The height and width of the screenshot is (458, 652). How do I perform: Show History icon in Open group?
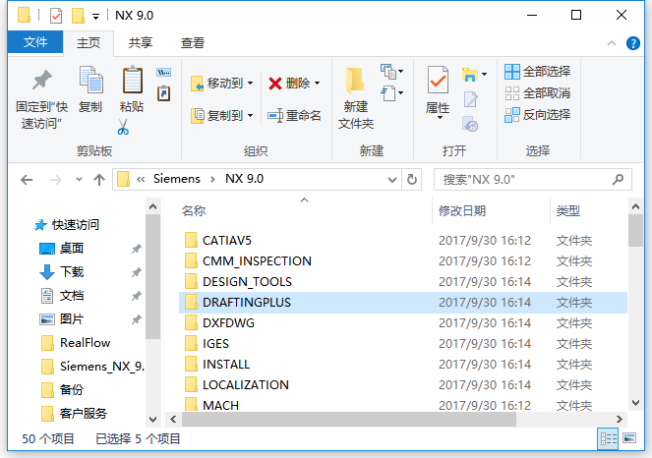tap(470, 124)
